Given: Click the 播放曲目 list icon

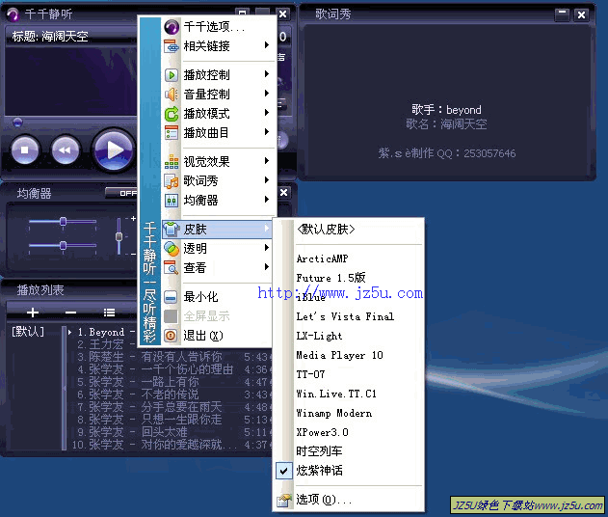Looking at the screenshot, I should pyautogui.click(x=171, y=133).
